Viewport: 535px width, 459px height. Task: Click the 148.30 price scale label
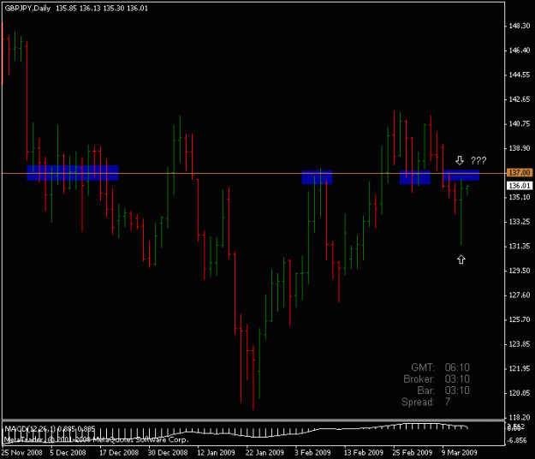coord(520,26)
